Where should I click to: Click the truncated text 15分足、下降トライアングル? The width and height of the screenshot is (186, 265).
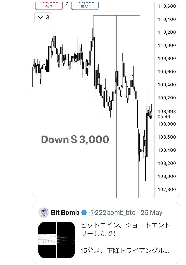[125, 251]
